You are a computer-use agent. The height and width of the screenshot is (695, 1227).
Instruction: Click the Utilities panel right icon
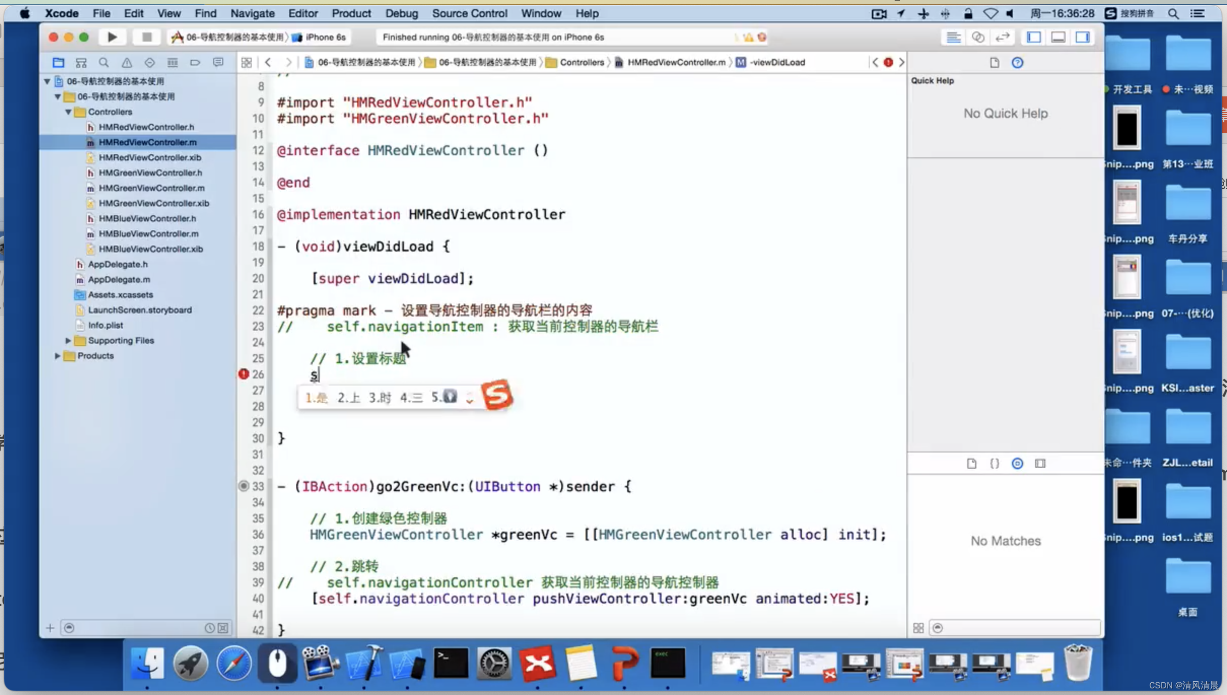[x=1083, y=36]
